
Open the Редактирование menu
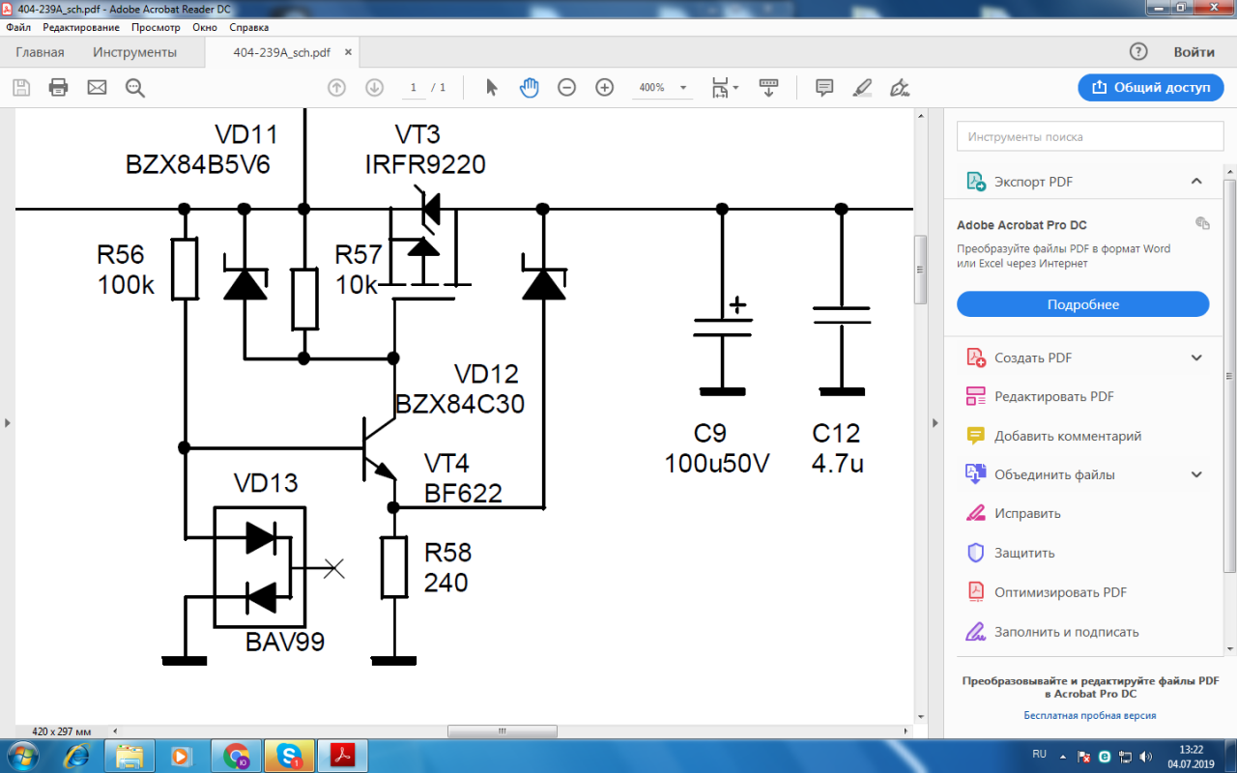[x=81, y=28]
